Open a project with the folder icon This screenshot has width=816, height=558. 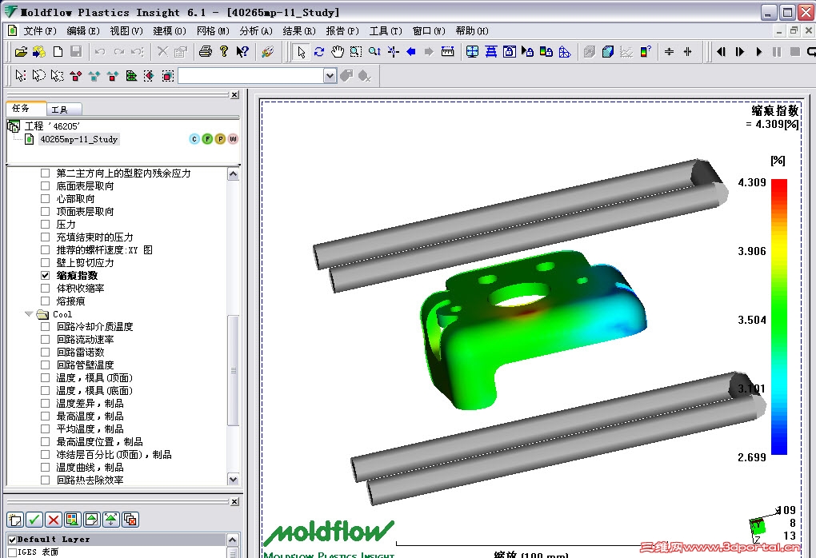21,51
